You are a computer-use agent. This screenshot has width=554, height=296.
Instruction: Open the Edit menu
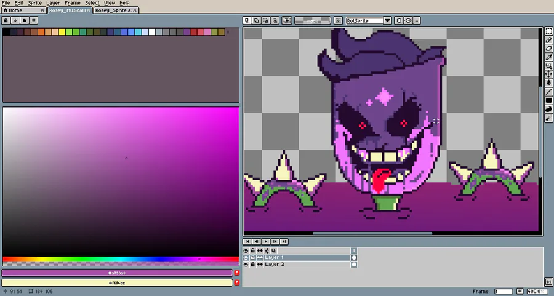18,3
